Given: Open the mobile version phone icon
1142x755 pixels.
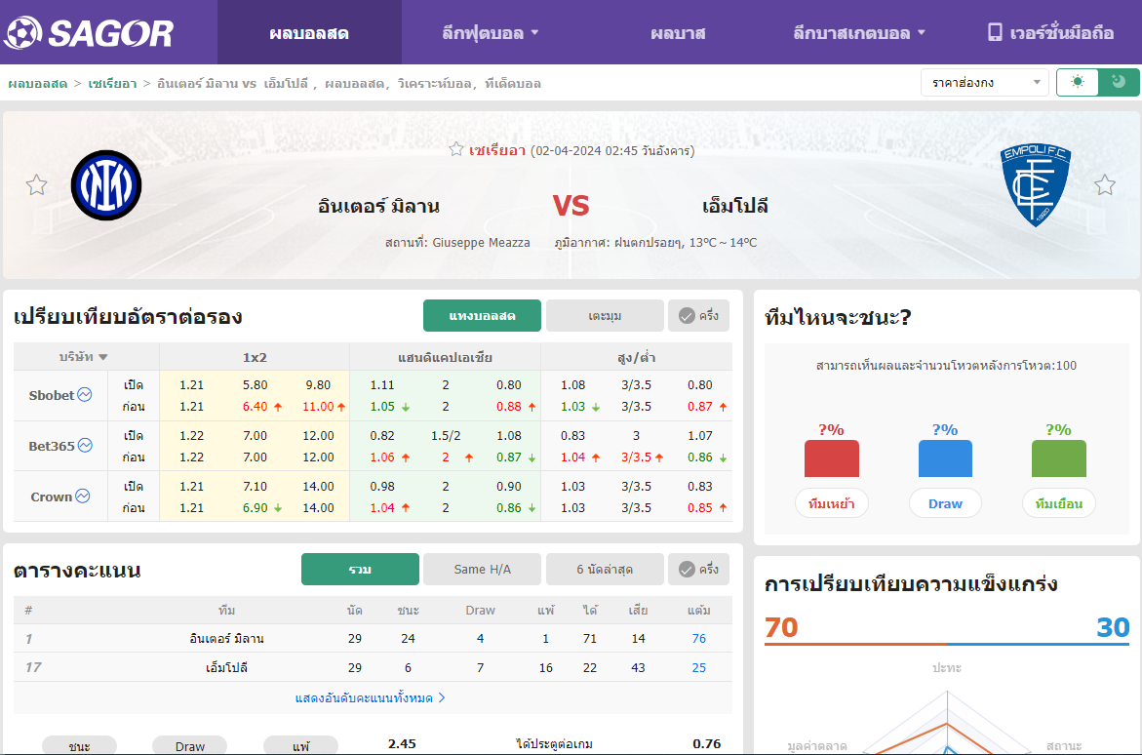Looking at the screenshot, I should [x=995, y=33].
